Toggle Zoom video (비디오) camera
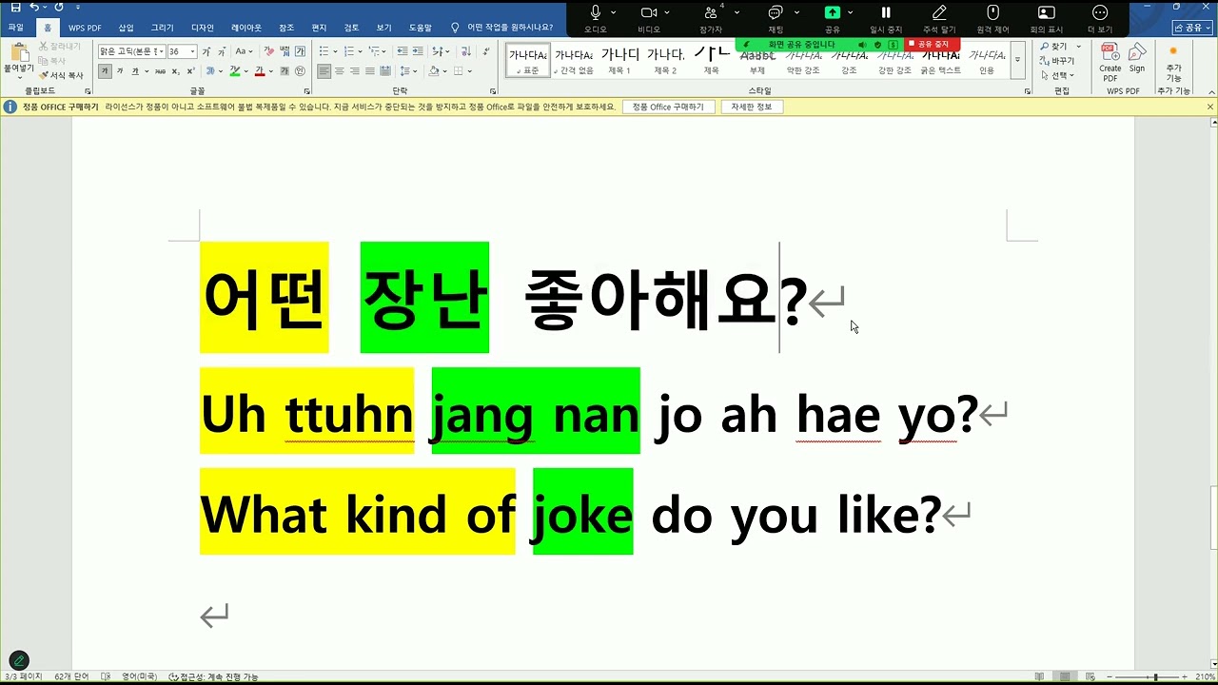1218x685 pixels. (649, 18)
